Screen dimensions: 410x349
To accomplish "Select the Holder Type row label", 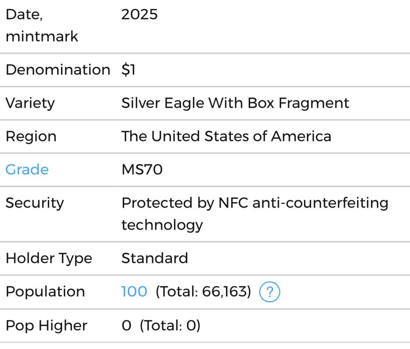I will 49,259.
